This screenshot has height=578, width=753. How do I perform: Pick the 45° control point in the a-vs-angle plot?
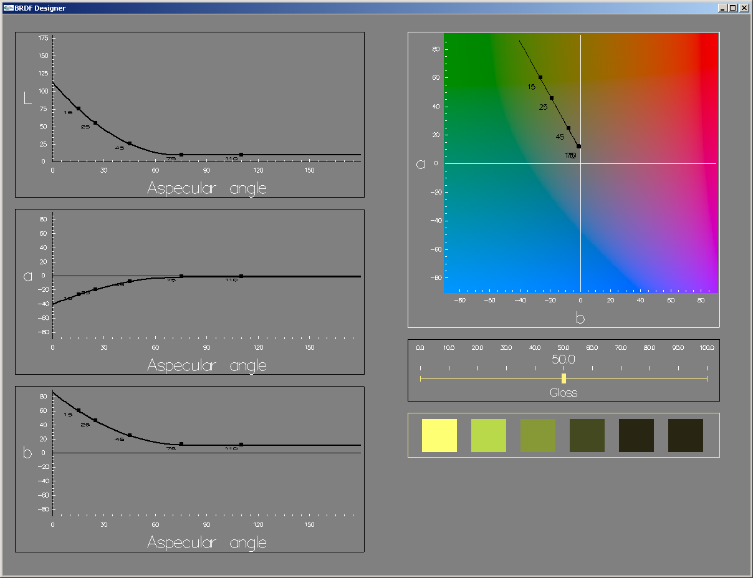(130, 281)
